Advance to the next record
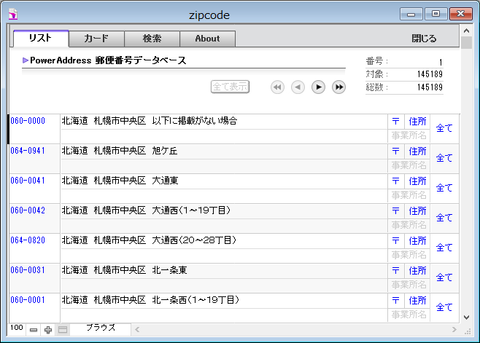 click(x=318, y=87)
